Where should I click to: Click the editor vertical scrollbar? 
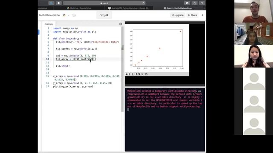(122, 69)
